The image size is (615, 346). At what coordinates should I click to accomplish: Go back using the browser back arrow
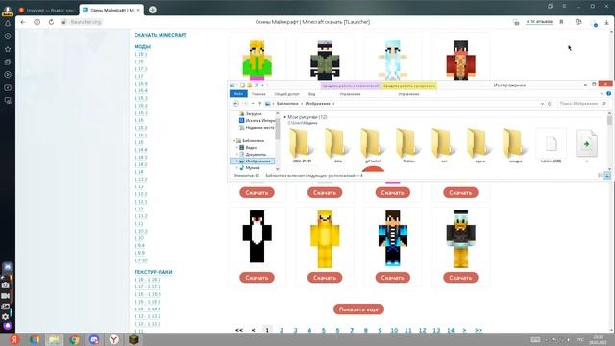23,22
